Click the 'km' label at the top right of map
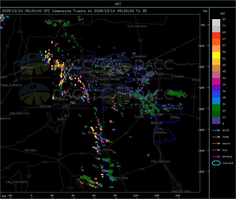Image resolution: width=236 pixels, height=199 pixels. coord(205,11)
